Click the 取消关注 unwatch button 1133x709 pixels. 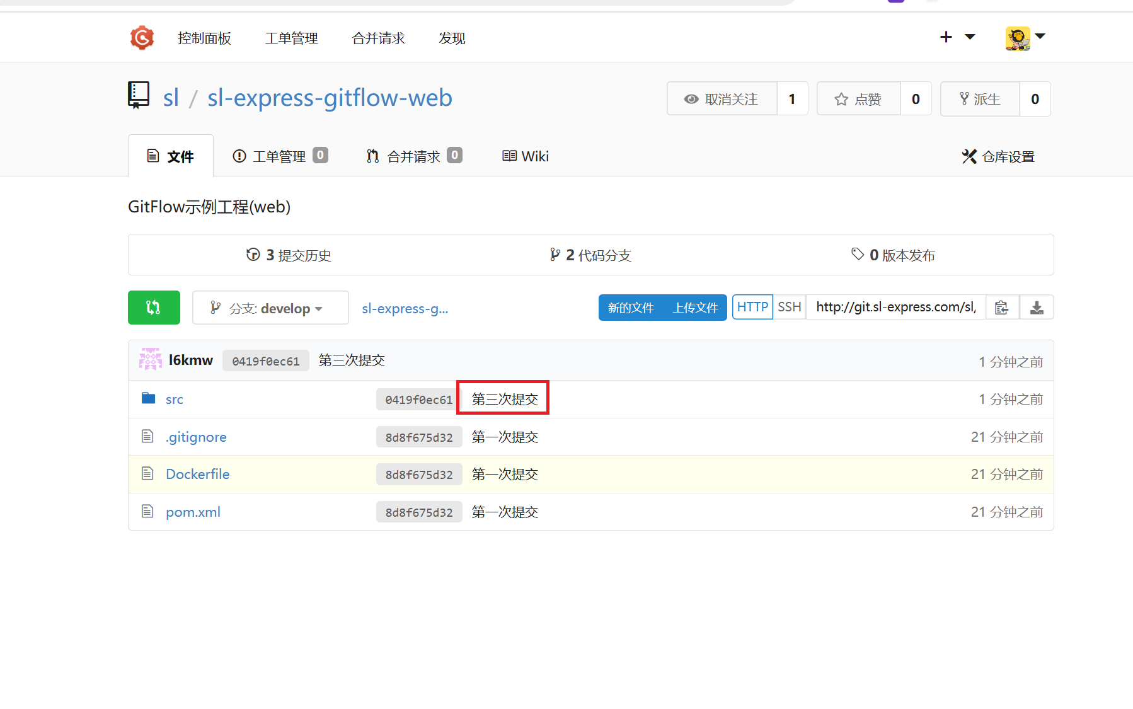pyautogui.click(x=722, y=99)
